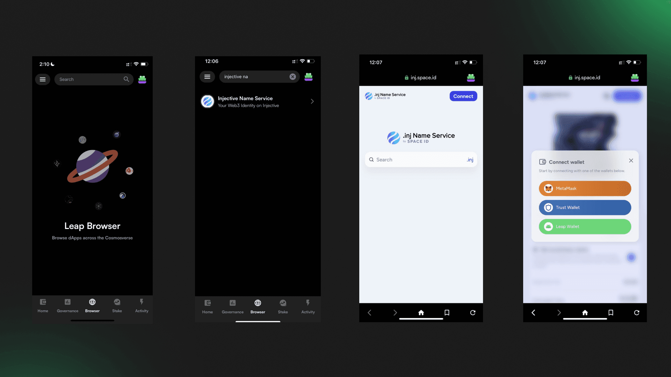Bookmark the page on third screen
This screenshot has width=671, height=377.
(x=447, y=313)
